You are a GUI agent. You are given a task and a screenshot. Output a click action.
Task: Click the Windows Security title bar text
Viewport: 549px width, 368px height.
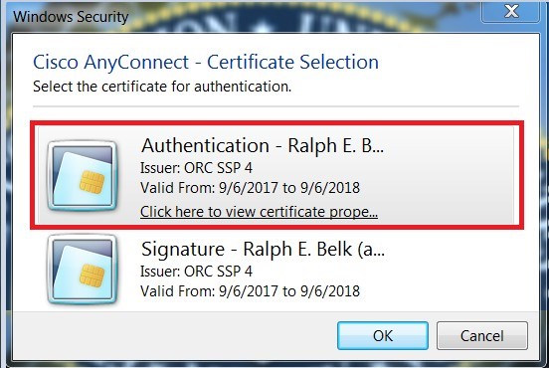coord(71,17)
